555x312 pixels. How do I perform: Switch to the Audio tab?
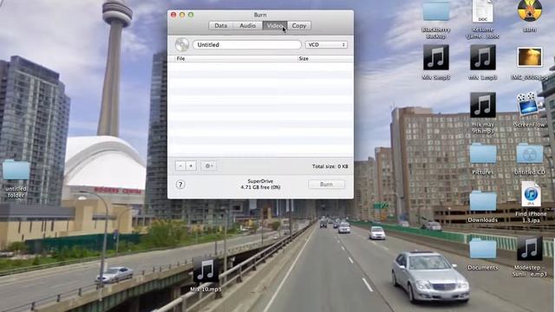click(247, 25)
